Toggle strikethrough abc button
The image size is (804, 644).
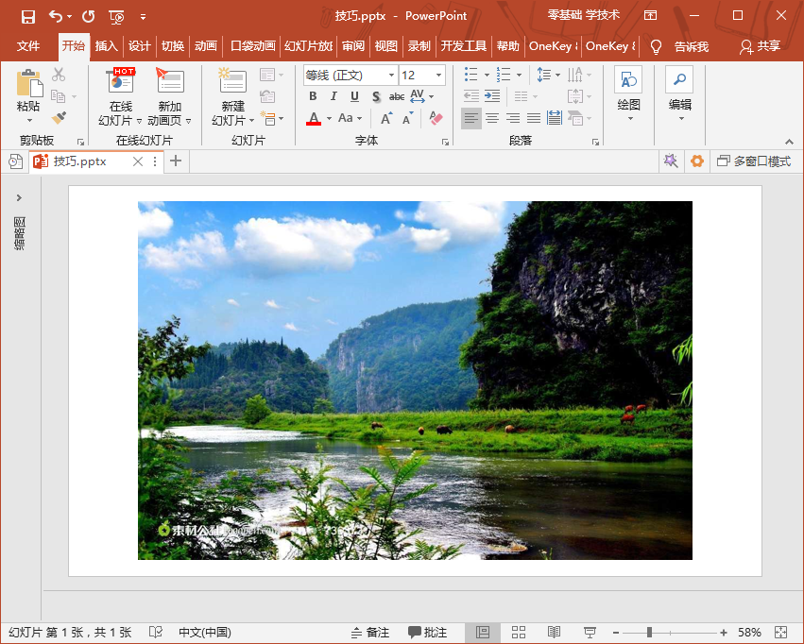pyautogui.click(x=397, y=96)
